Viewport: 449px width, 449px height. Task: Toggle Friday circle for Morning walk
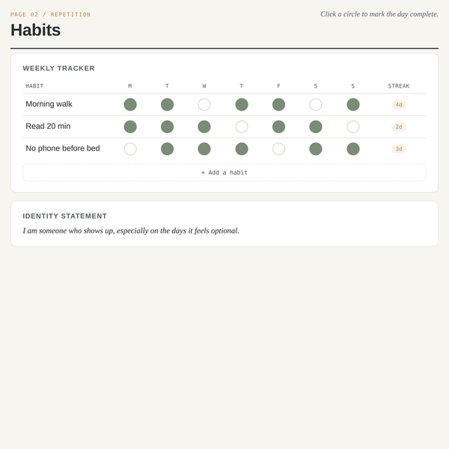278,105
